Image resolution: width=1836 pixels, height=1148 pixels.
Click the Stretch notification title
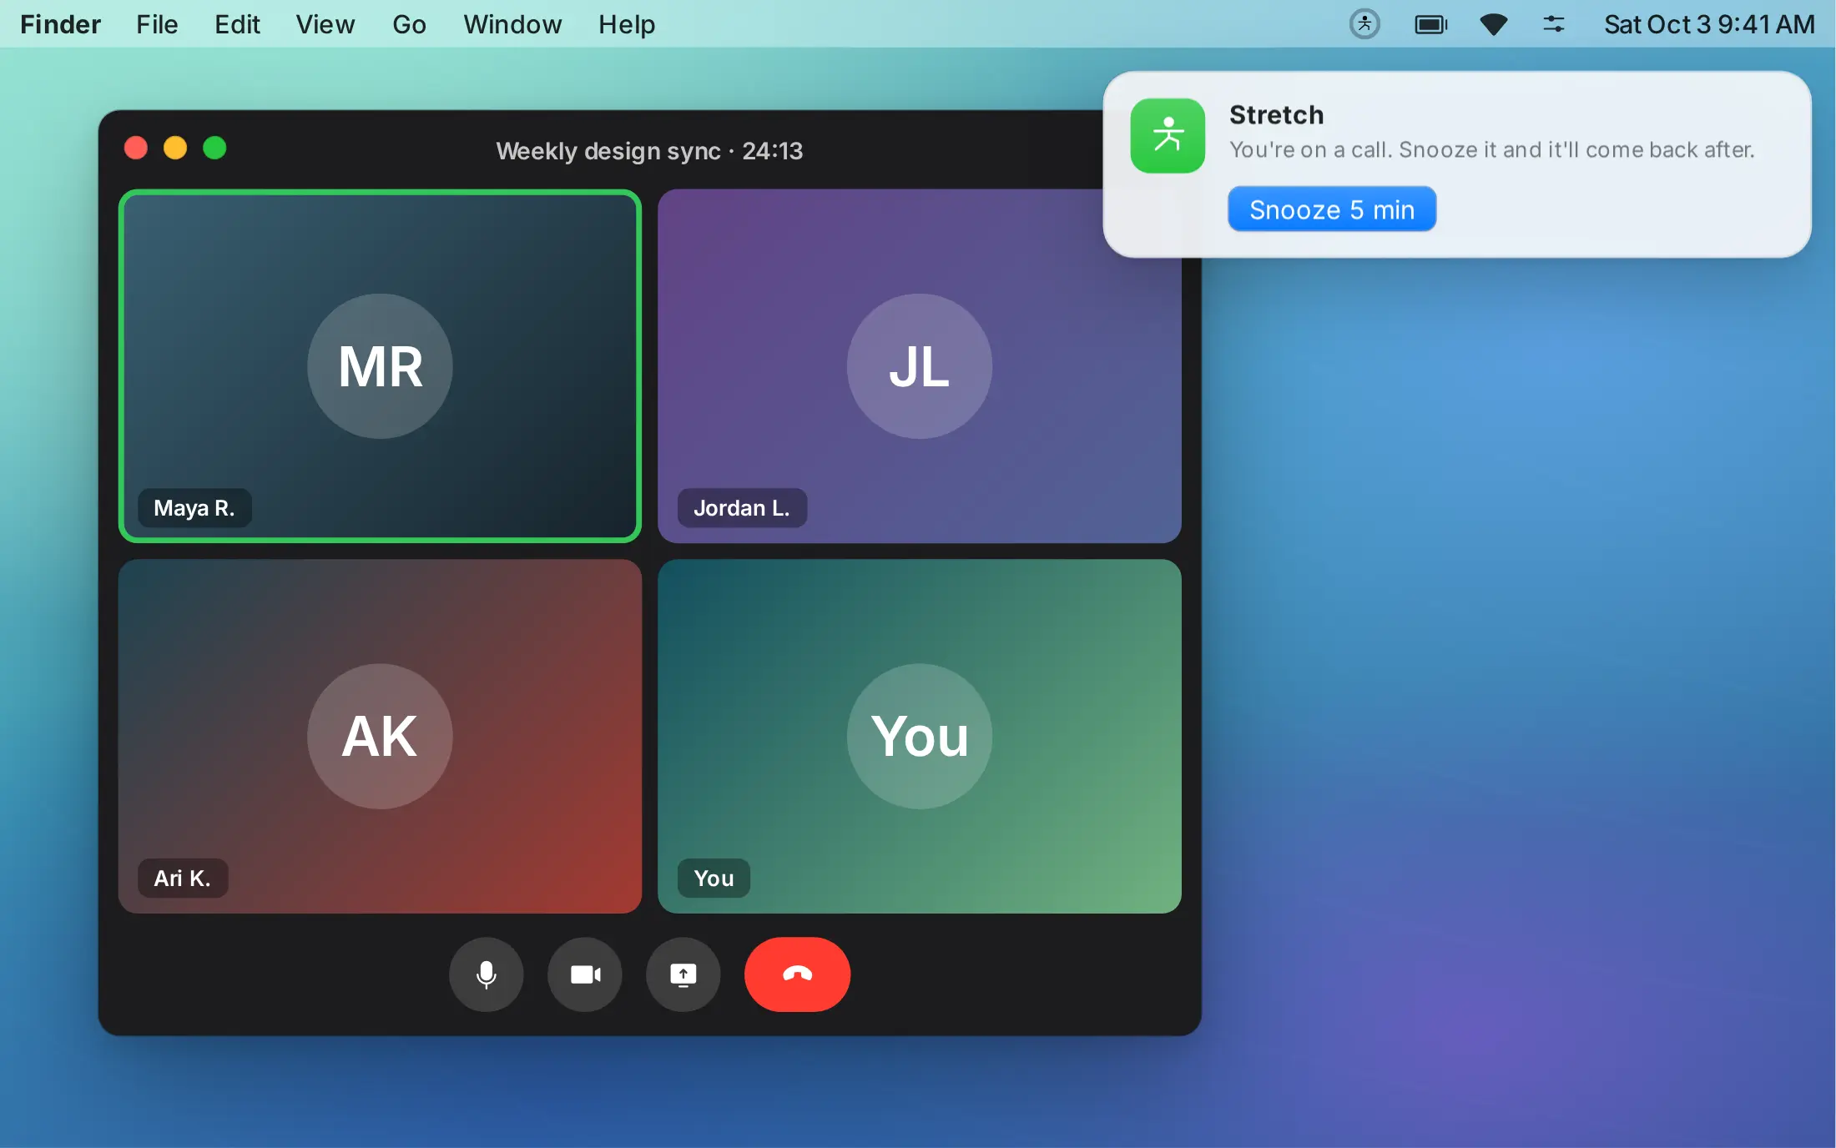(1277, 114)
